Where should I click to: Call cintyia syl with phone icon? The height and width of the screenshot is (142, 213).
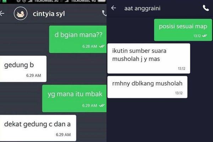tap(104, 13)
